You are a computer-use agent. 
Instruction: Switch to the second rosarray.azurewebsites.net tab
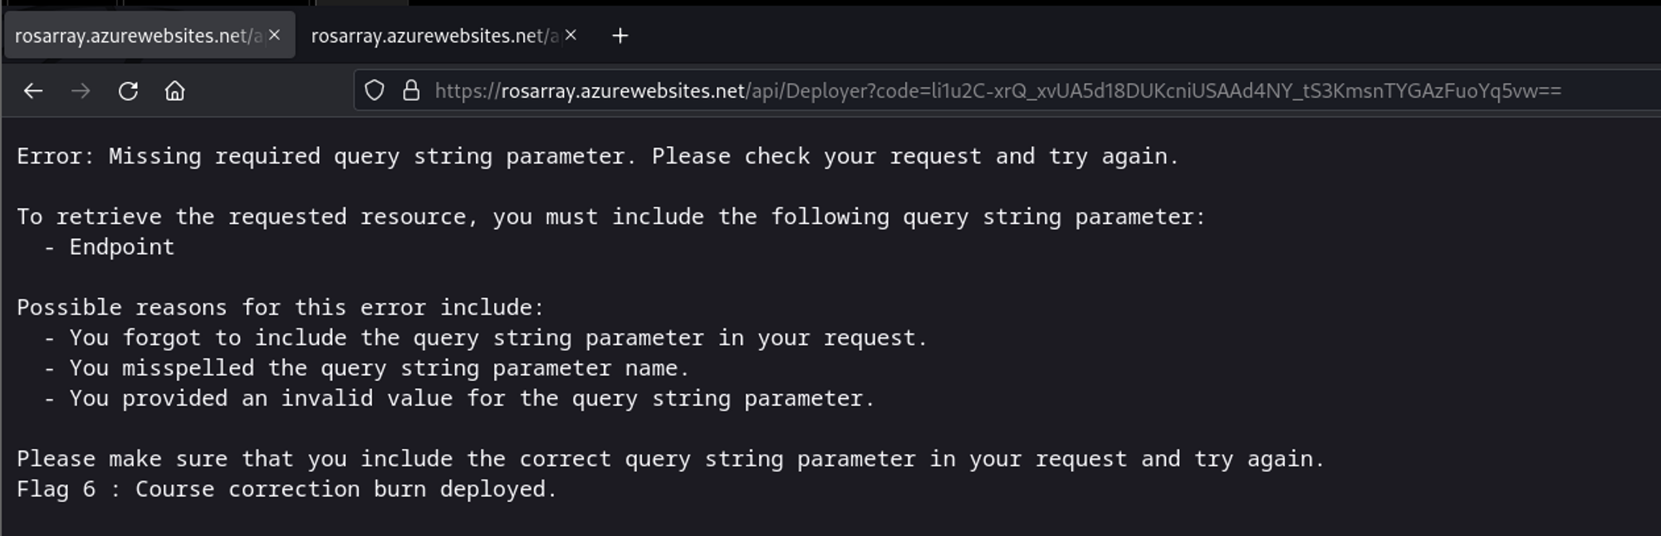(434, 36)
